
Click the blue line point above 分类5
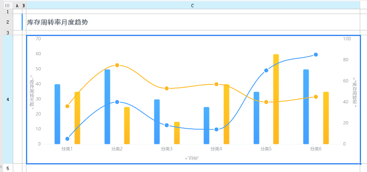266,70
